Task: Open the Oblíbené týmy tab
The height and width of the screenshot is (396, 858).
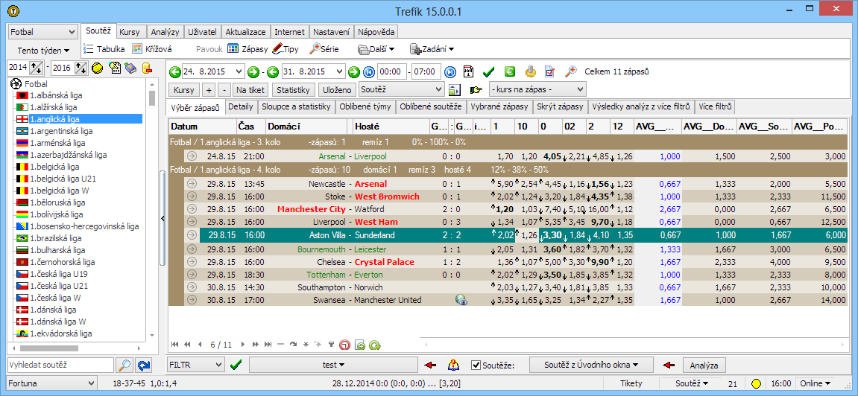Action: (x=365, y=106)
